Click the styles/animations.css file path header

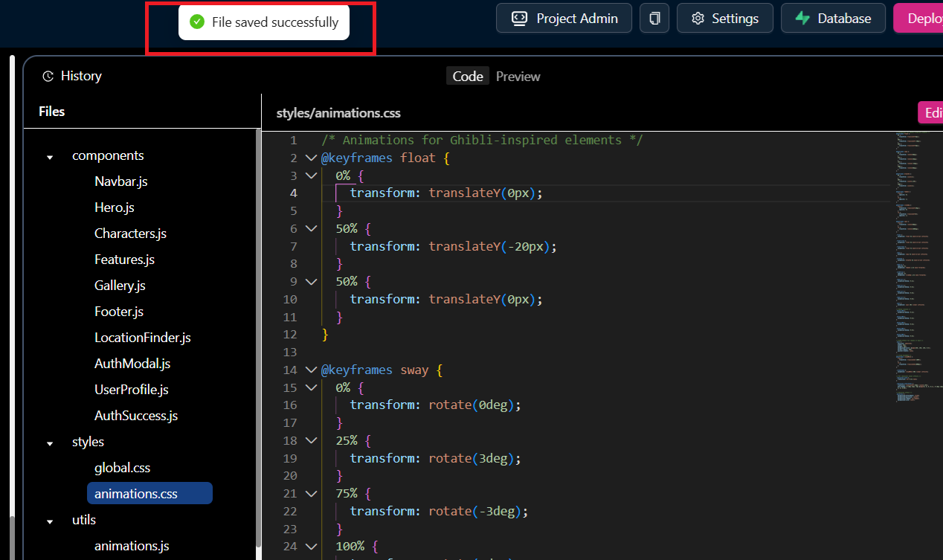point(338,113)
